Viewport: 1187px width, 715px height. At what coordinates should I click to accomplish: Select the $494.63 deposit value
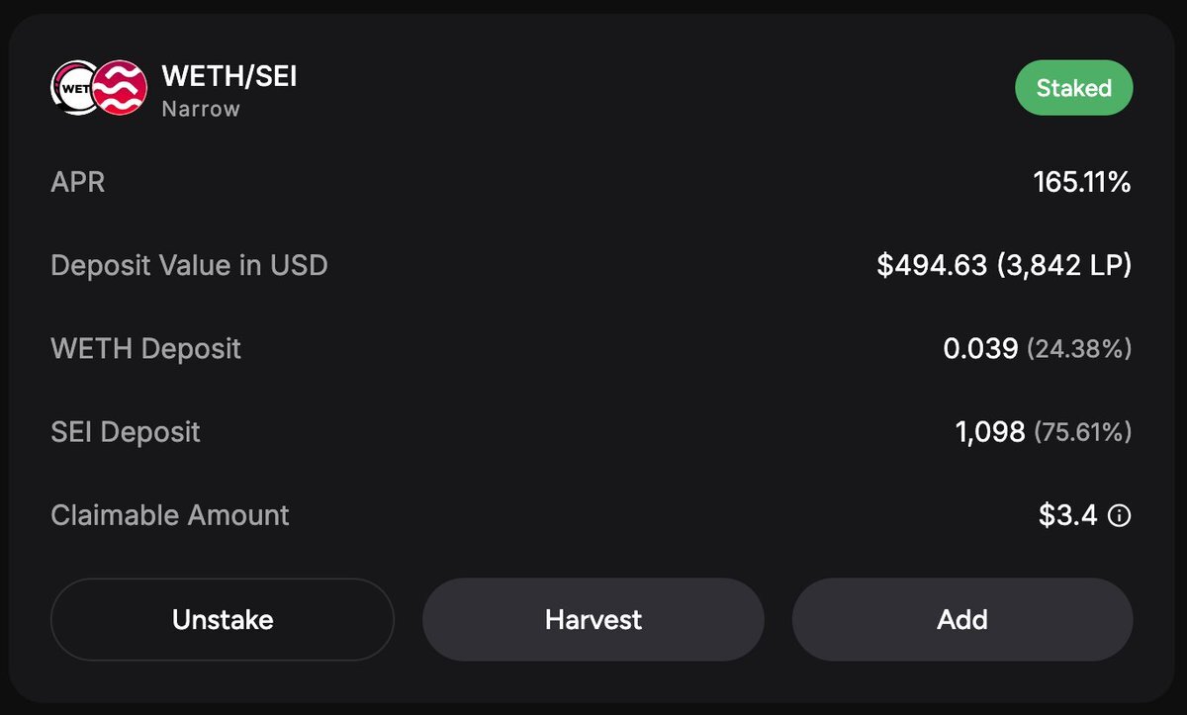[x=932, y=265]
